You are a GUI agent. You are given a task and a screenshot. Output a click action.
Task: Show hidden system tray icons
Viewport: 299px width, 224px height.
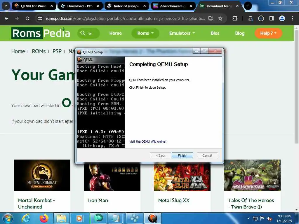[248, 218]
